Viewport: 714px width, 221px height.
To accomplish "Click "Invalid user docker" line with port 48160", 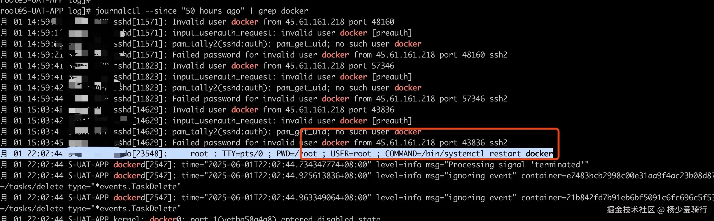I will [x=283, y=22].
